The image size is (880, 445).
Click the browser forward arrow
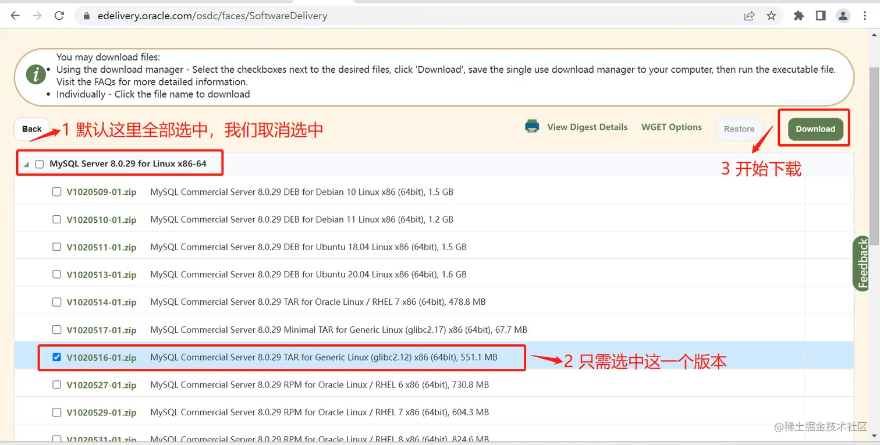(x=37, y=16)
